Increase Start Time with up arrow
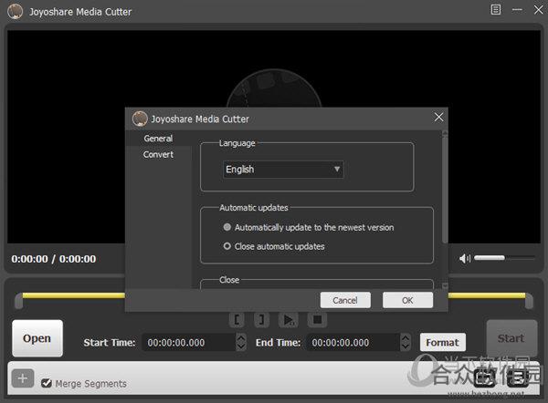The width and height of the screenshot is (548, 403). pyautogui.click(x=241, y=338)
